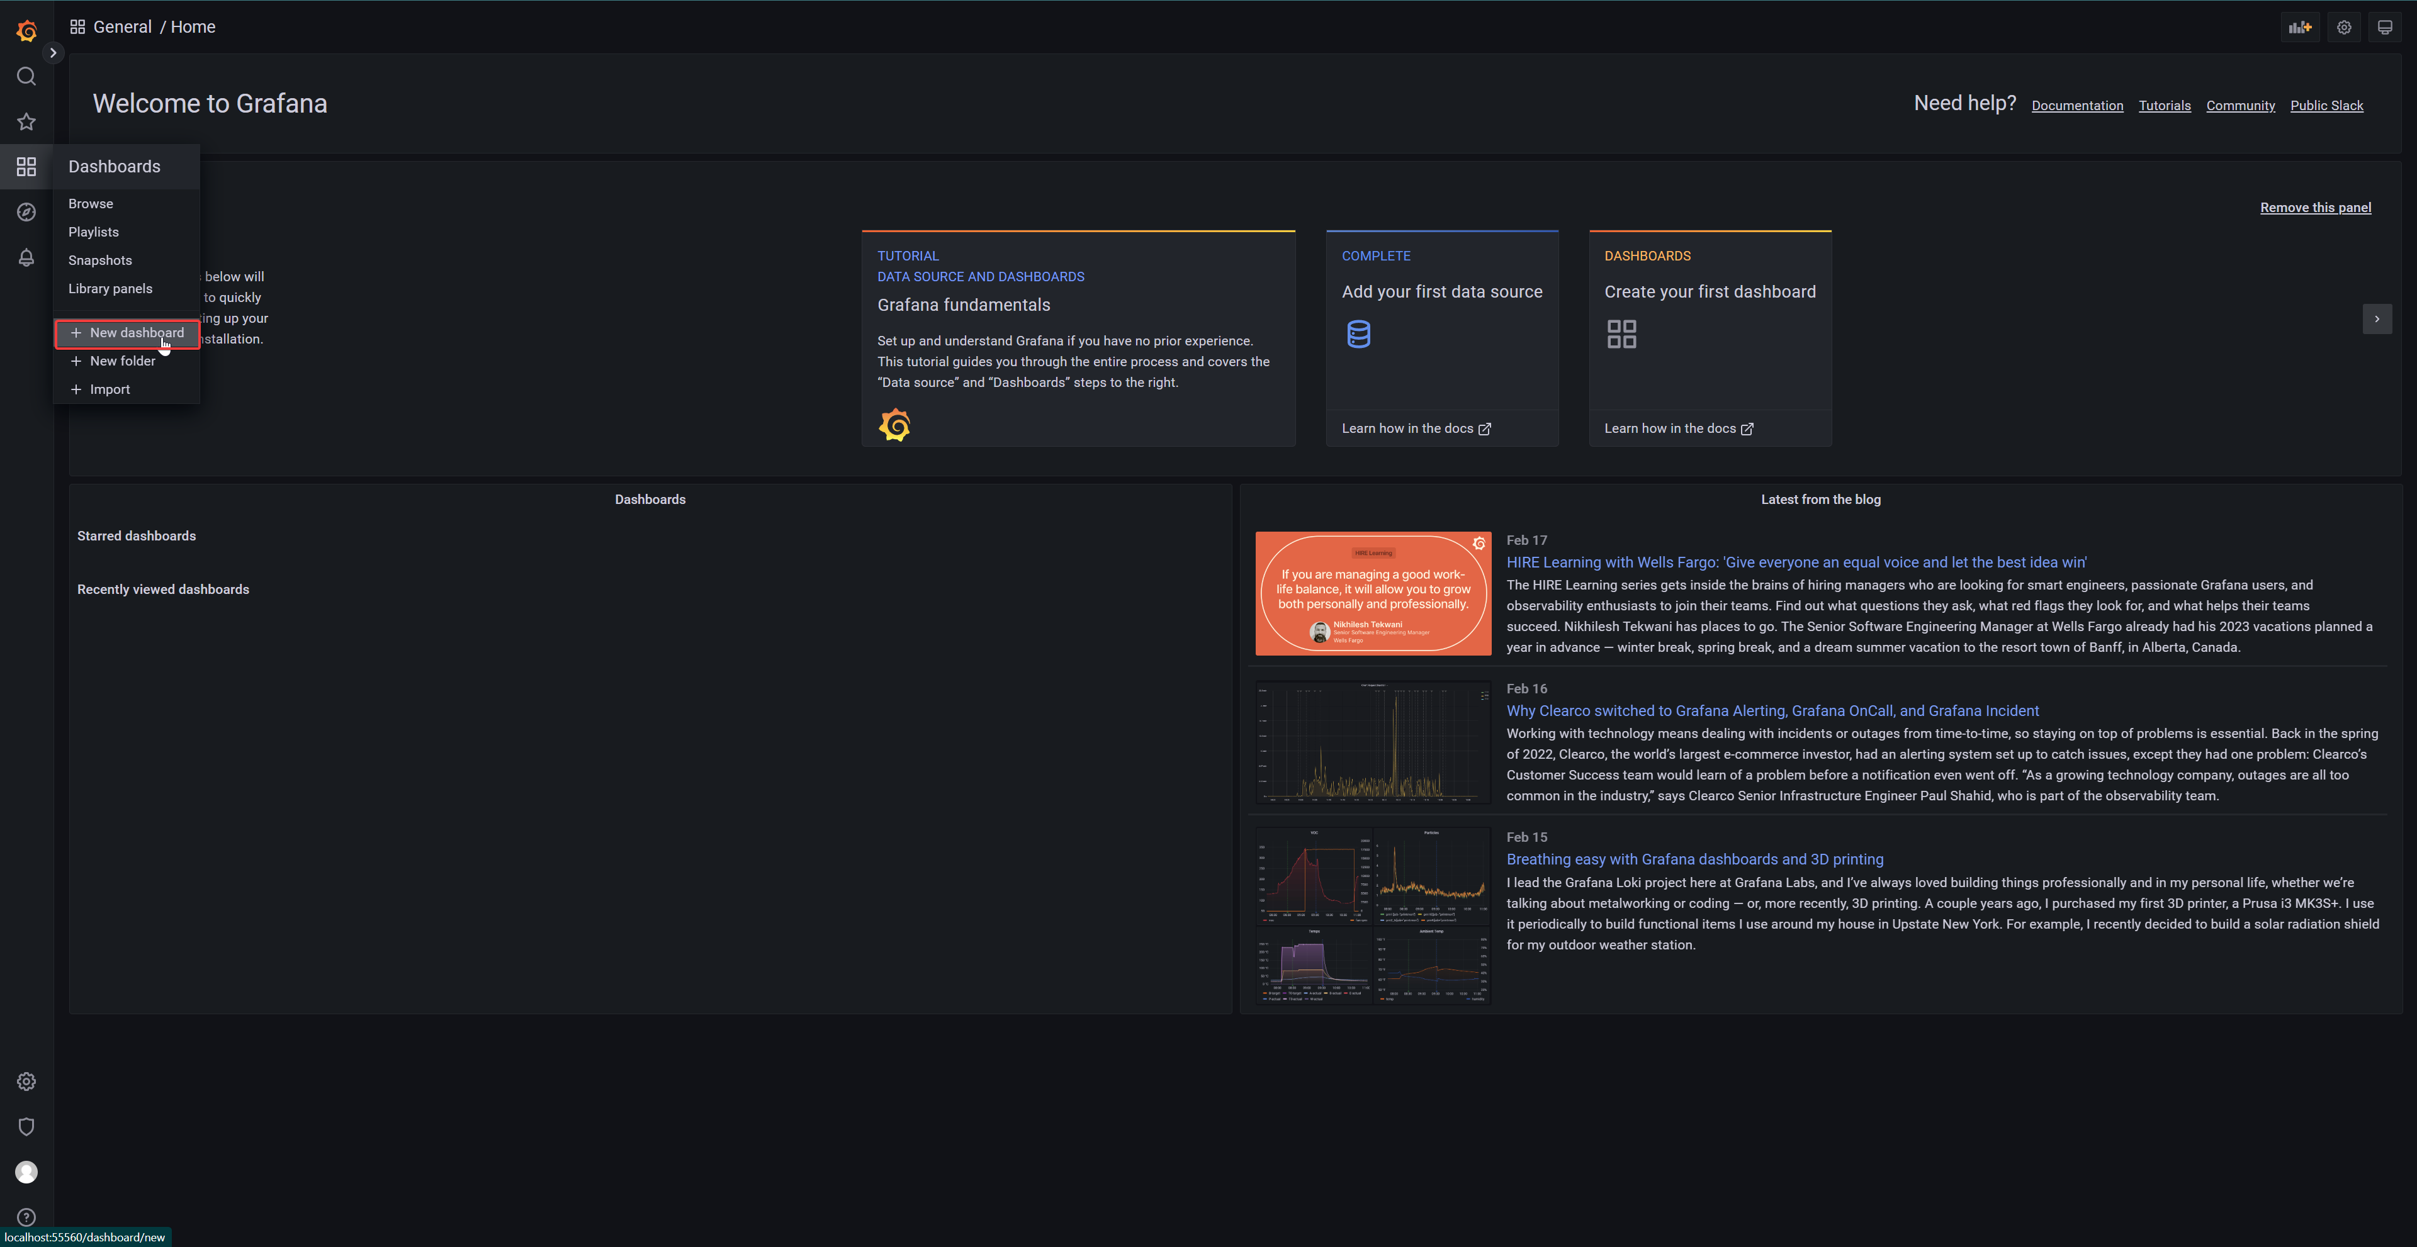The image size is (2417, 1247).
Task: Cycle view mode with the monitor icon
Action: 2385,27
